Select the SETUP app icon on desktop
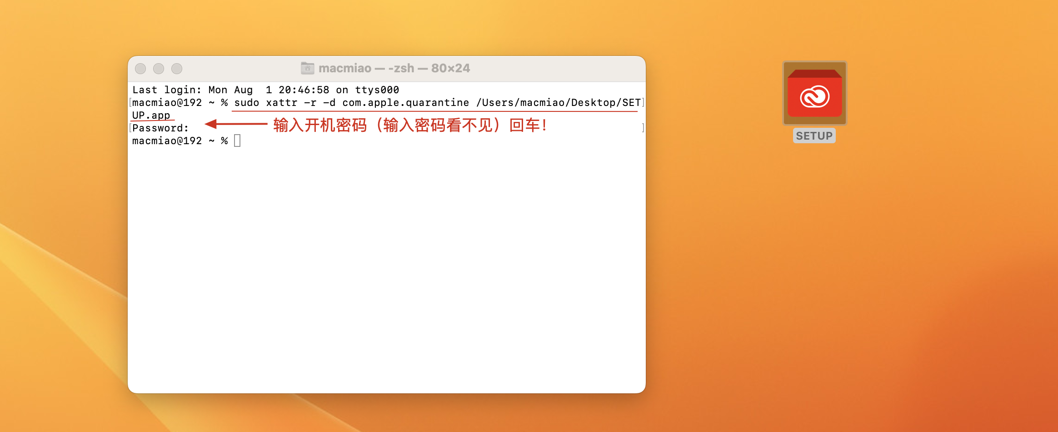Image resolution: width=1058 pixels, height=432 pixels. [814, 94]
